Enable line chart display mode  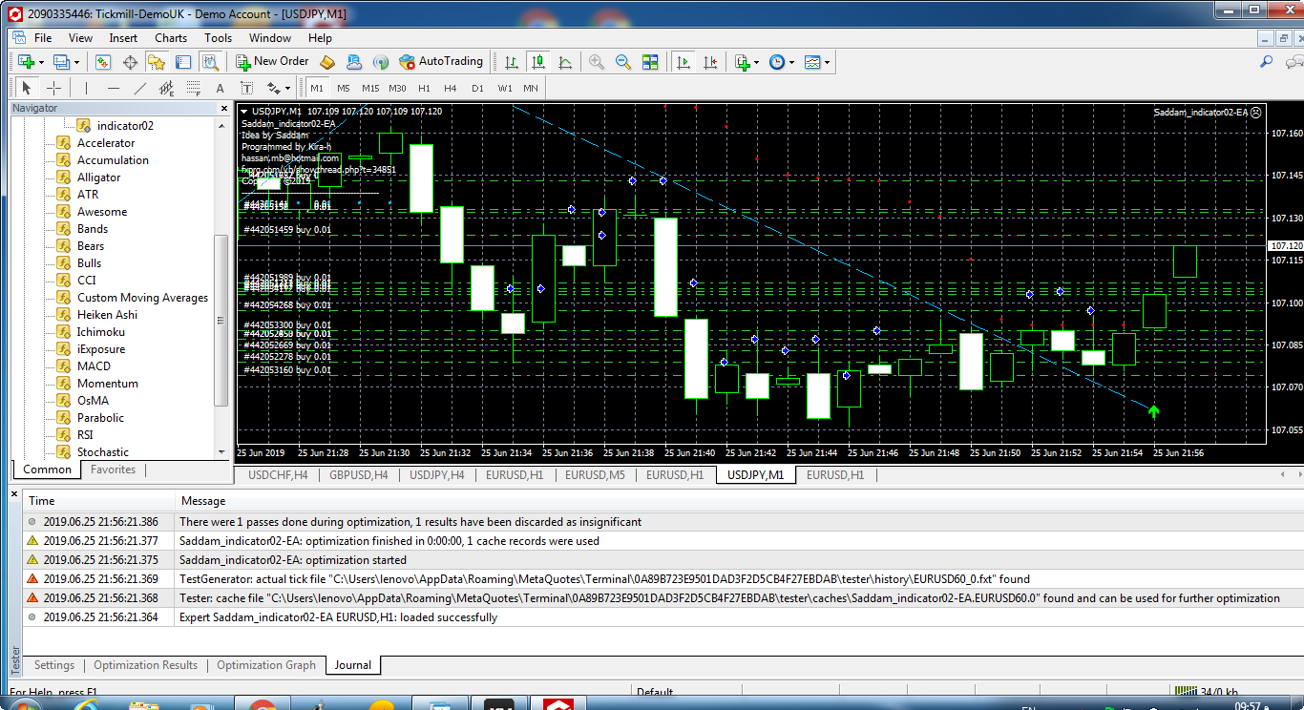[x=565, y=62]
